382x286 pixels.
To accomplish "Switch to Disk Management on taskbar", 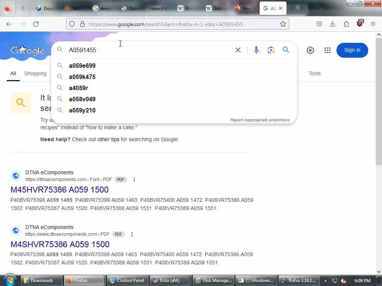I will click(214, 280).
